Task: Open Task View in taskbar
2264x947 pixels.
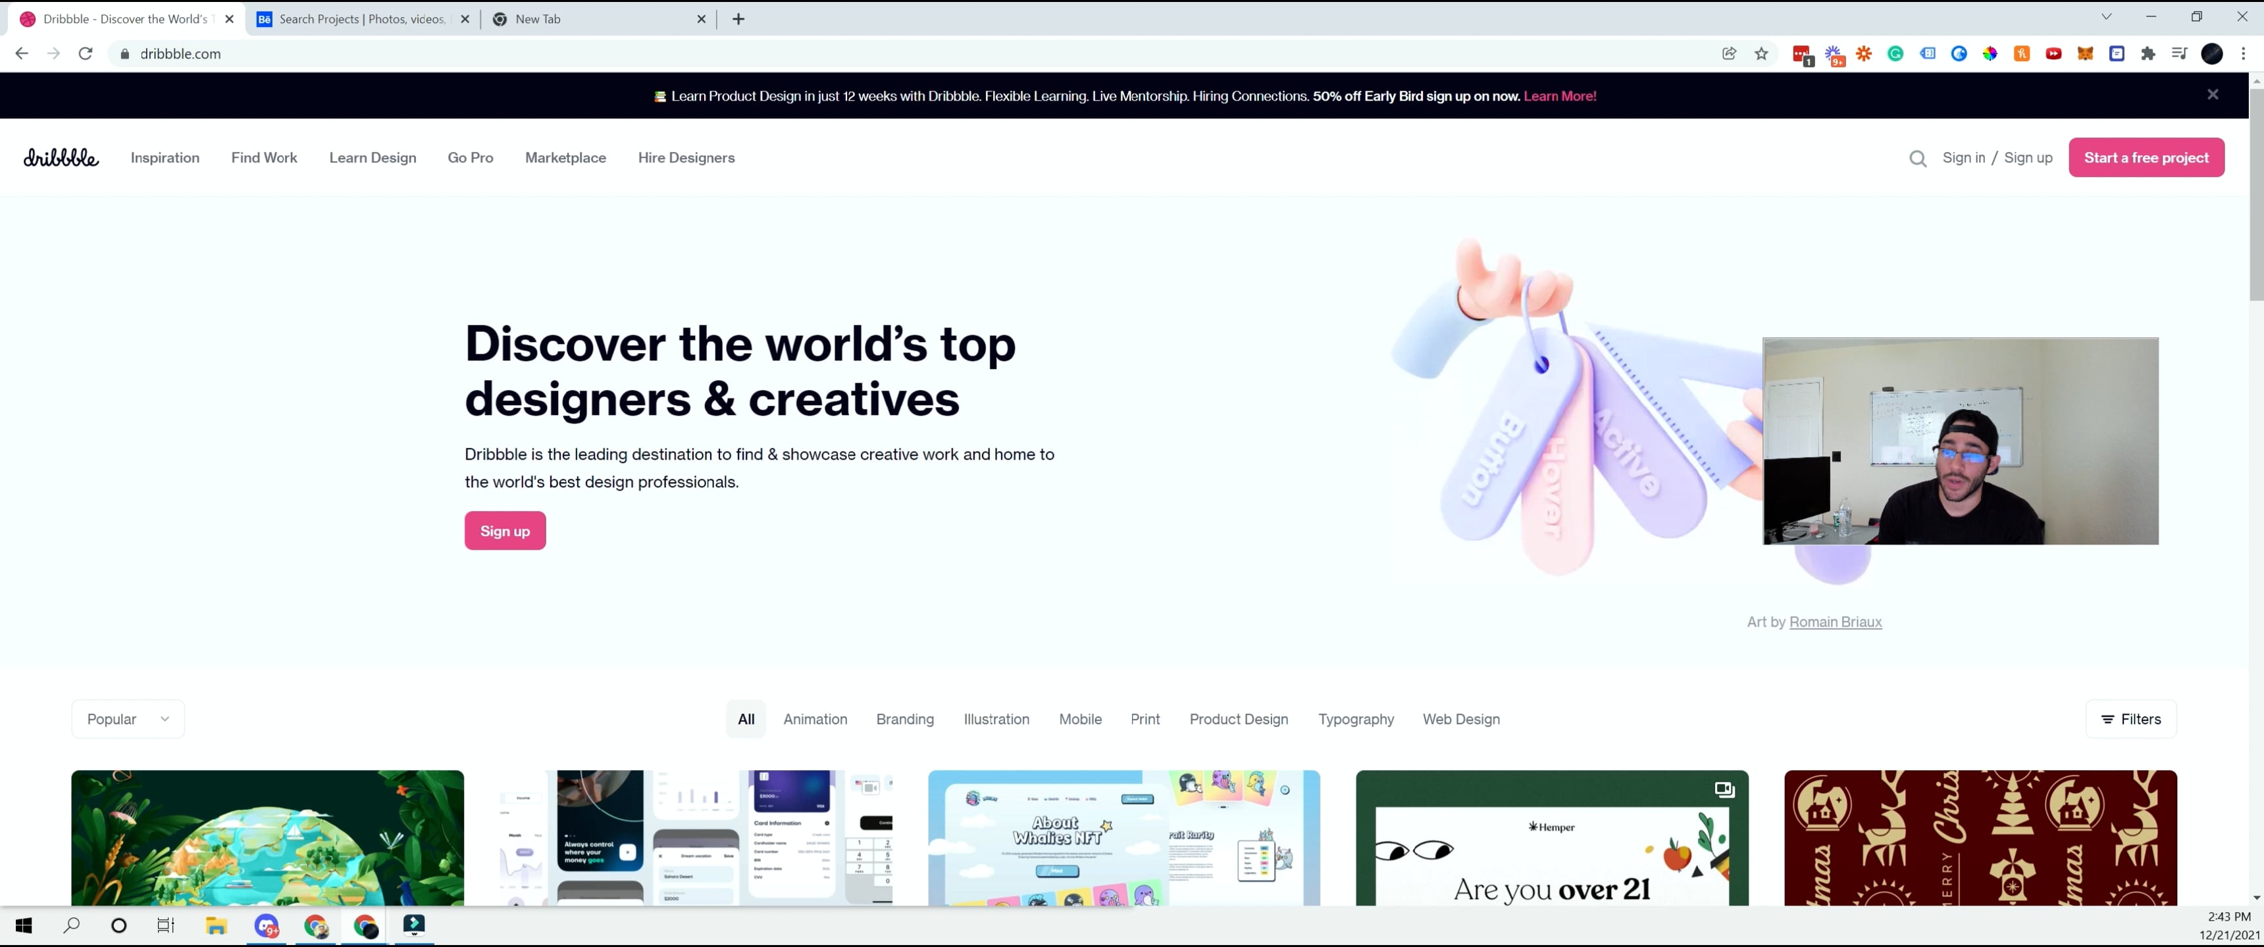Action: click(x=165, y=925)
